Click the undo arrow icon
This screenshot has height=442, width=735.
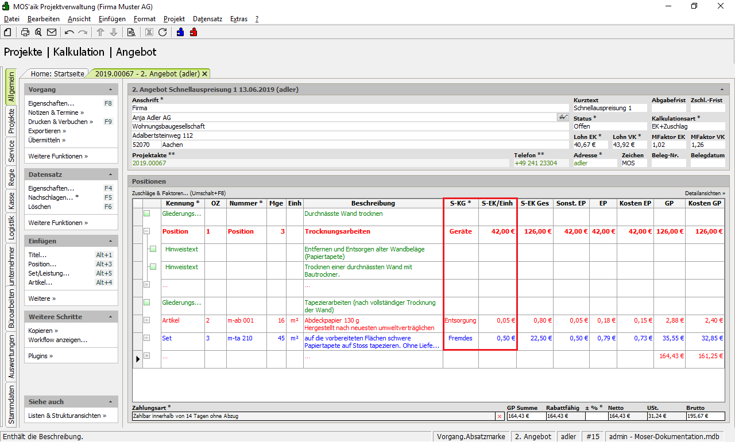(x=69, y=32)
